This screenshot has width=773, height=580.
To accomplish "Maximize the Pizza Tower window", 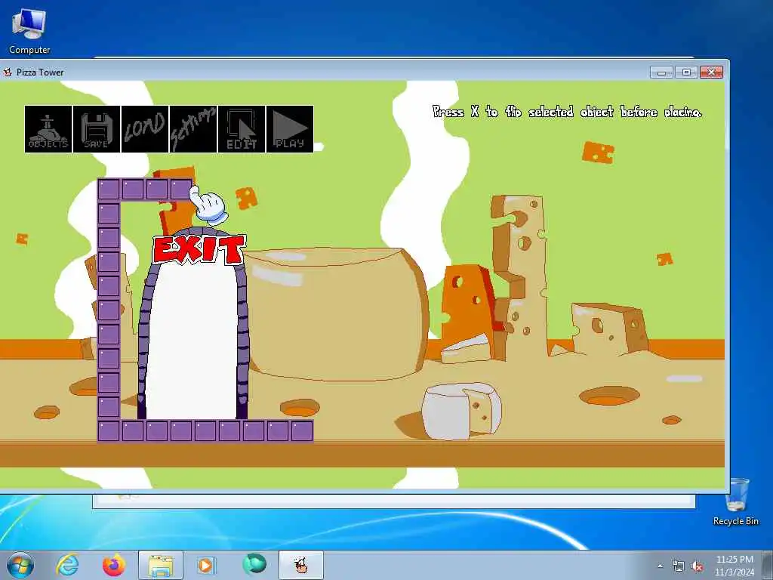I will pos(685,72).
